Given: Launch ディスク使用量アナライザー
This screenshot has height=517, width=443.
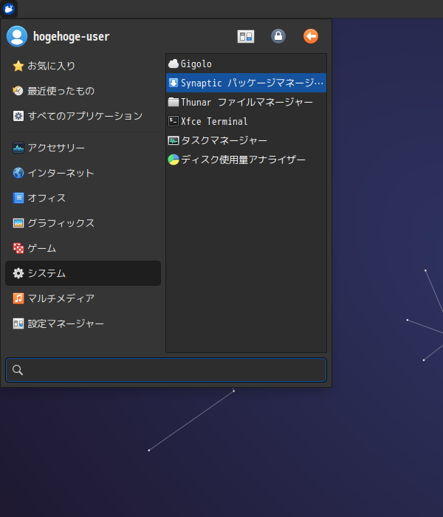Looking at the screenshot, I should click(246, 160).
